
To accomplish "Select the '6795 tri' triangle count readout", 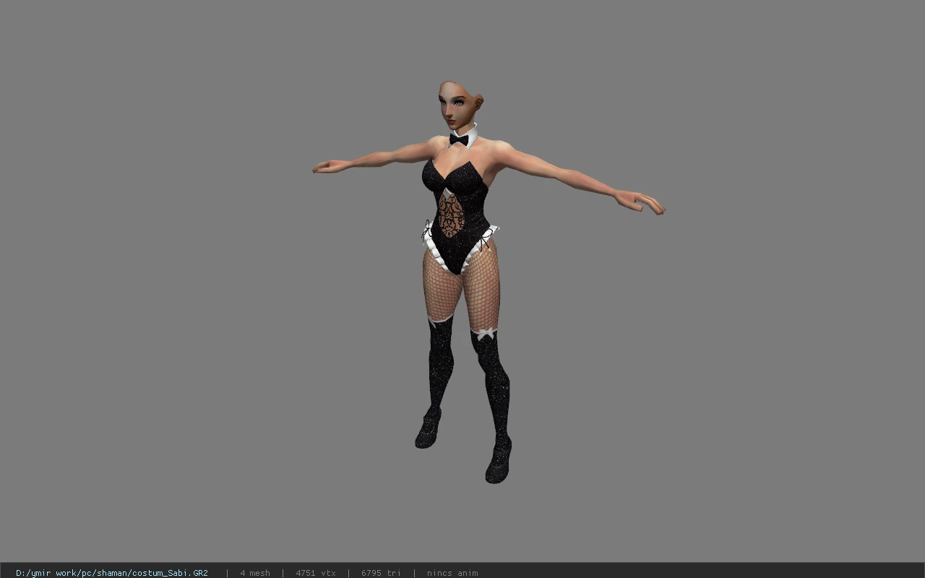I will pos(381,573).
